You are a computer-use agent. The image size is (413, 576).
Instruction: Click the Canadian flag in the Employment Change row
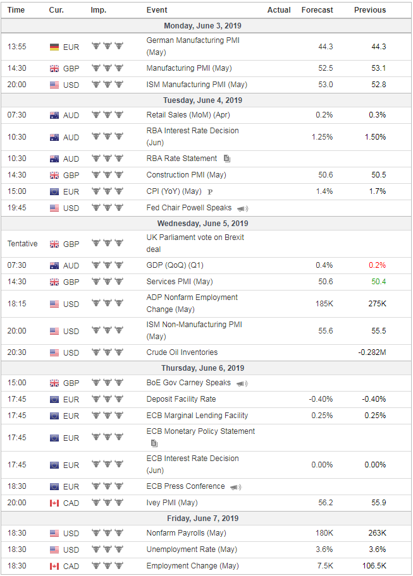54,567
